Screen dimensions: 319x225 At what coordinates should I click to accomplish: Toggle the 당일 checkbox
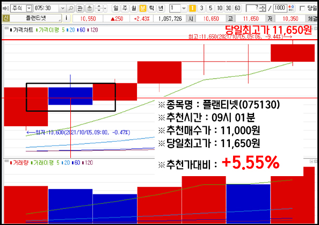[x=302, y=9]
